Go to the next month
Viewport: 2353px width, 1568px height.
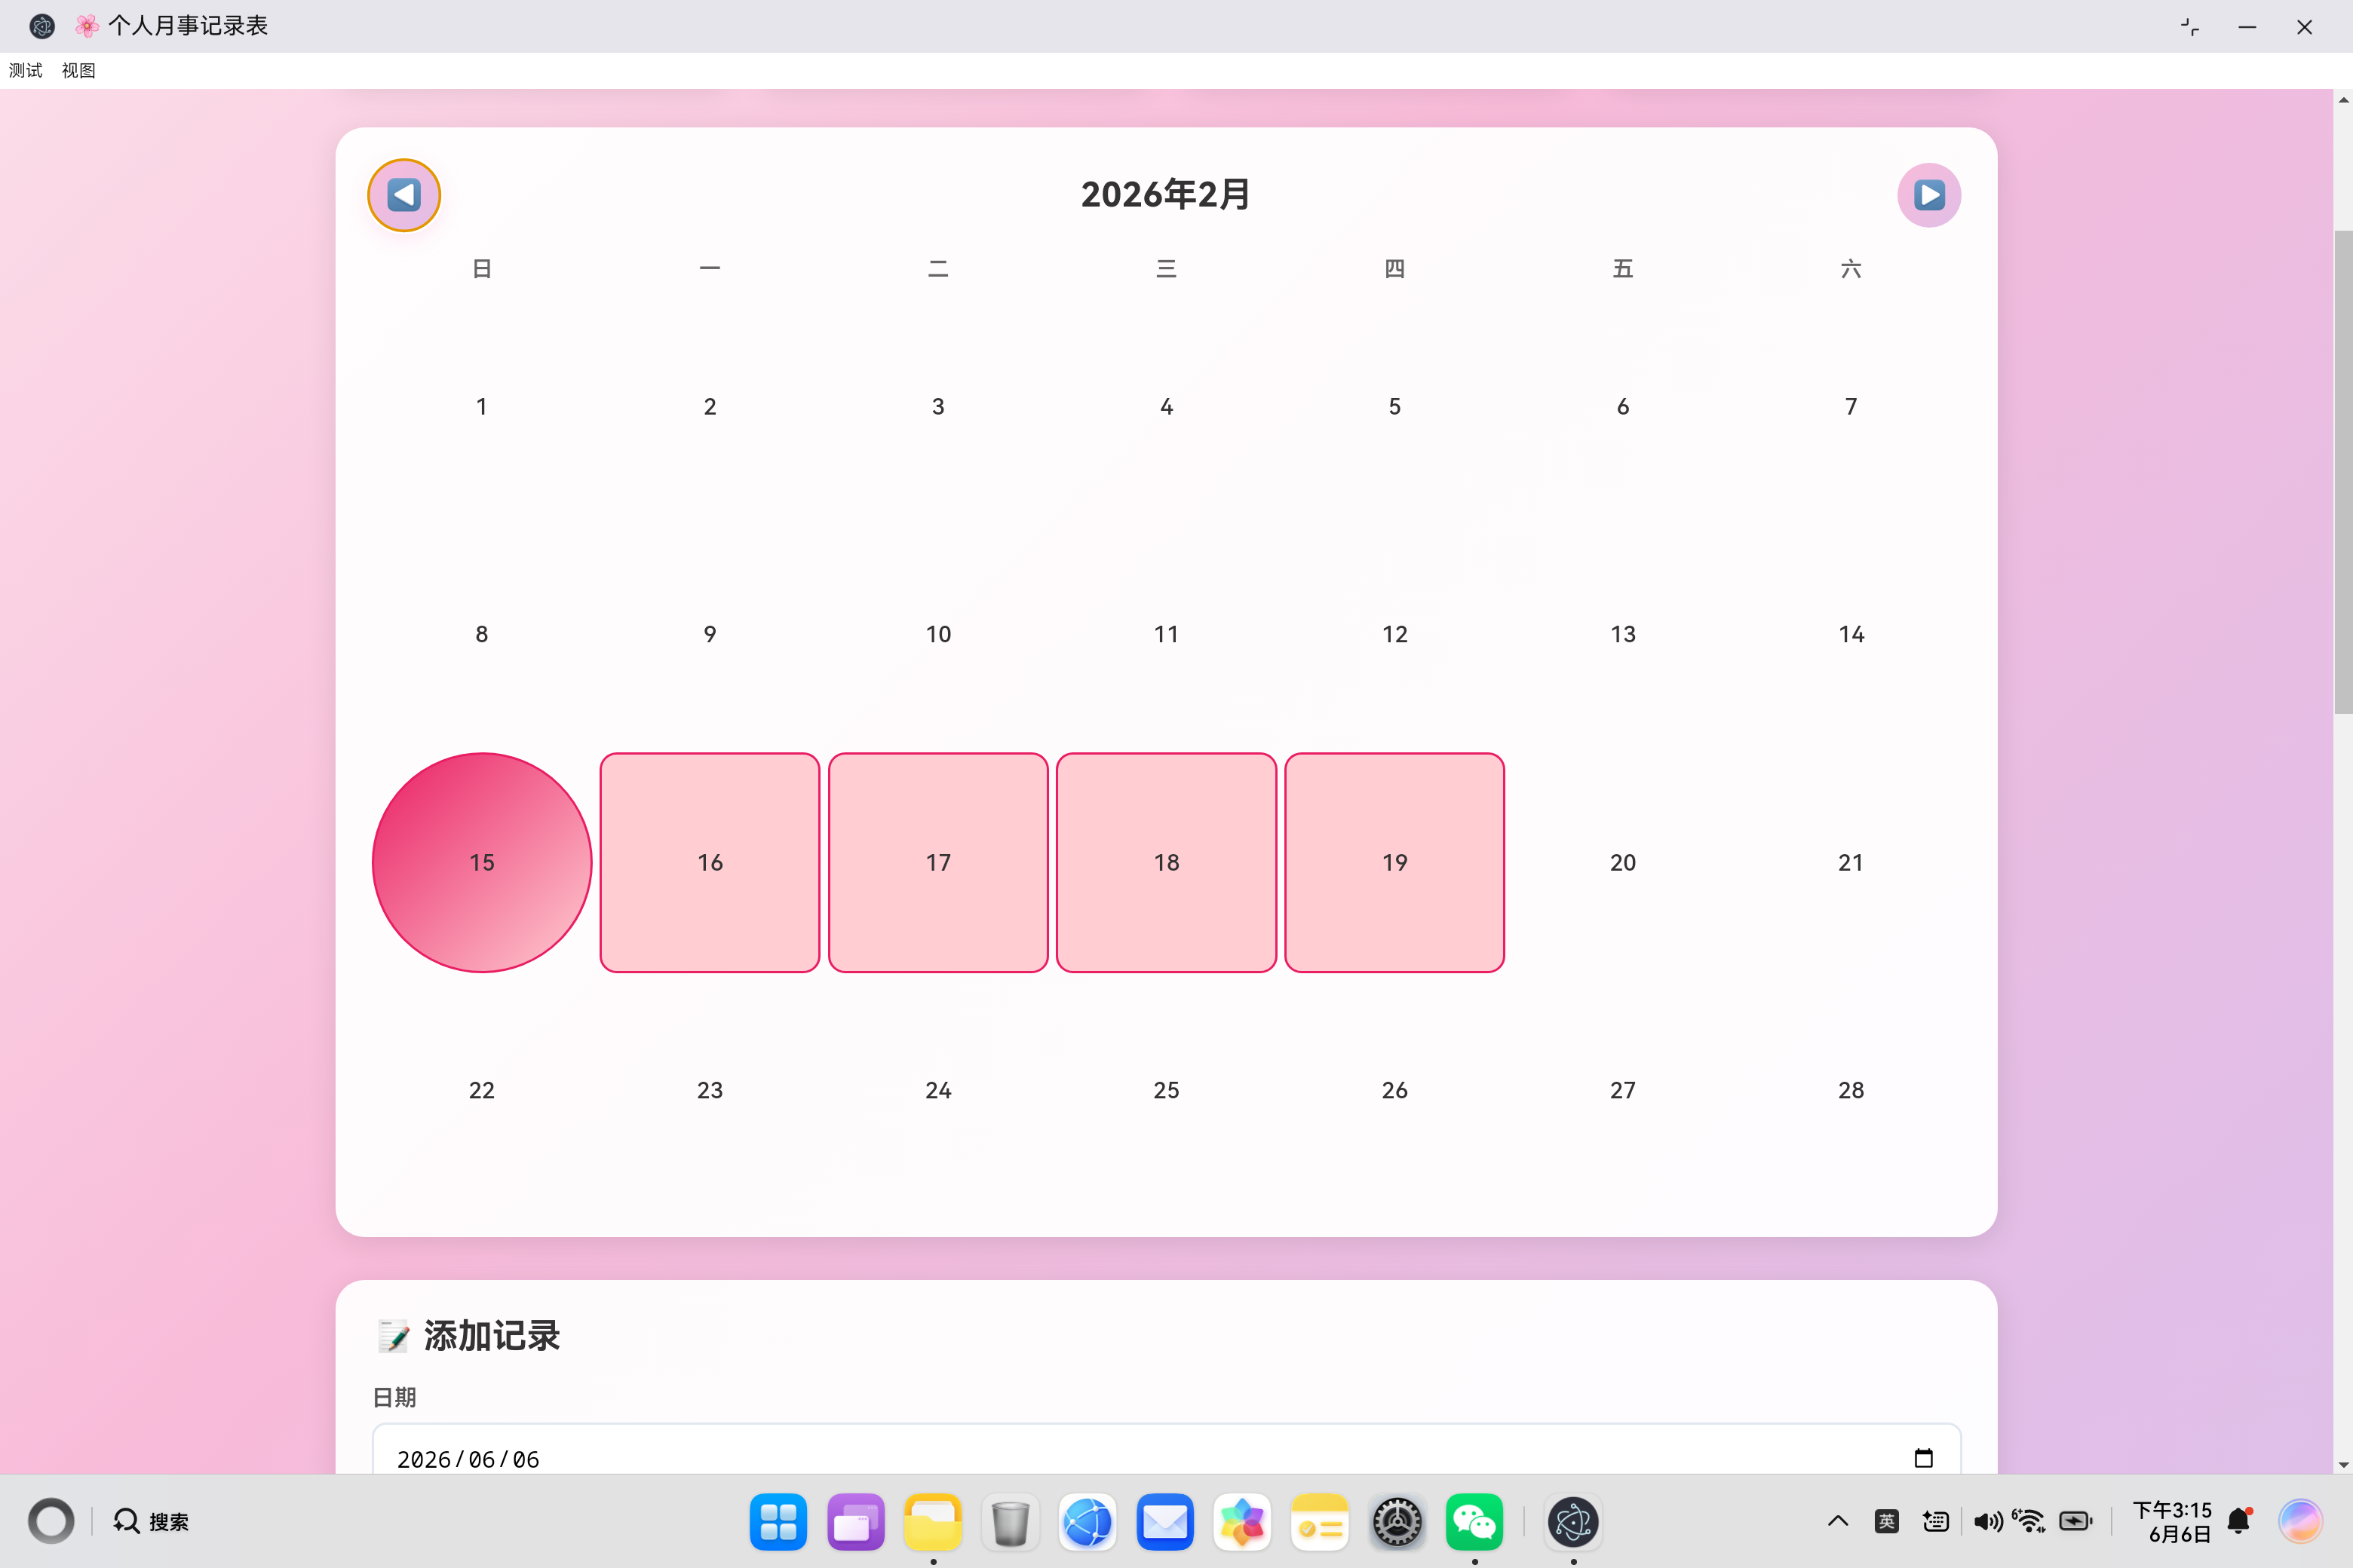click(x=1929, y=195)
